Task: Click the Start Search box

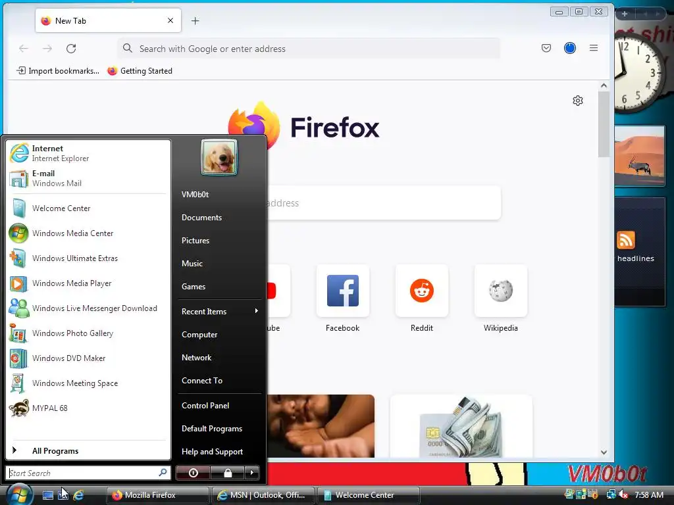Action: click(x=88, y=473)
